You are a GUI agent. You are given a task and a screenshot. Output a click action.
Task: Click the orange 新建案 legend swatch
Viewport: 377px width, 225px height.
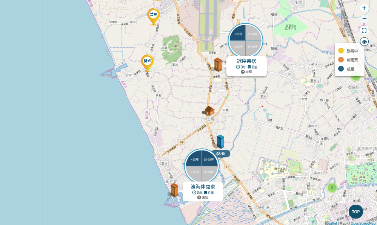pyautogui.click(x=341, y=60)
